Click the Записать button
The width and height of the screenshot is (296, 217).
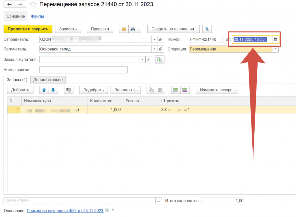click(x=68, y=29)
